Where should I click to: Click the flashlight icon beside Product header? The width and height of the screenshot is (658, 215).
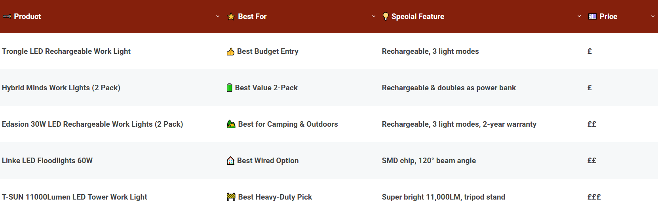[x=7, y=17]
